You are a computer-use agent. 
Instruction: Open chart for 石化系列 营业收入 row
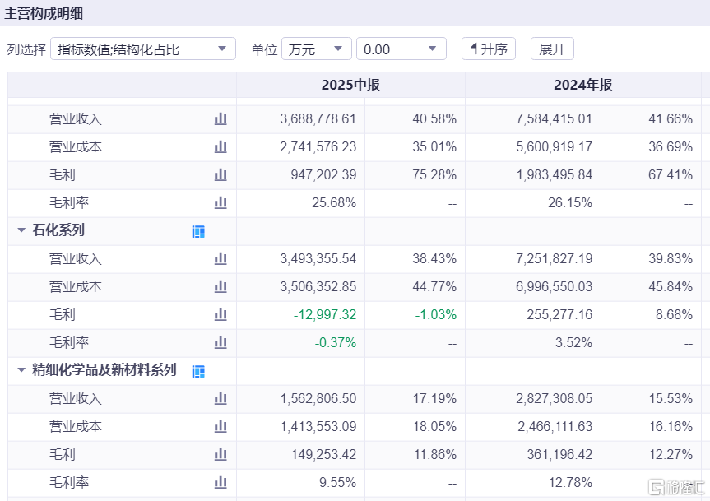coord(220,259)
